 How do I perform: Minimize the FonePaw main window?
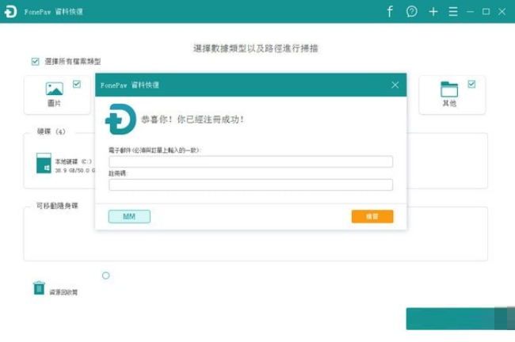tap(471, 12)
